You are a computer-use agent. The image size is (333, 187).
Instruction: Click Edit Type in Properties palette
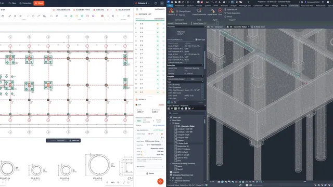(200, 39)
